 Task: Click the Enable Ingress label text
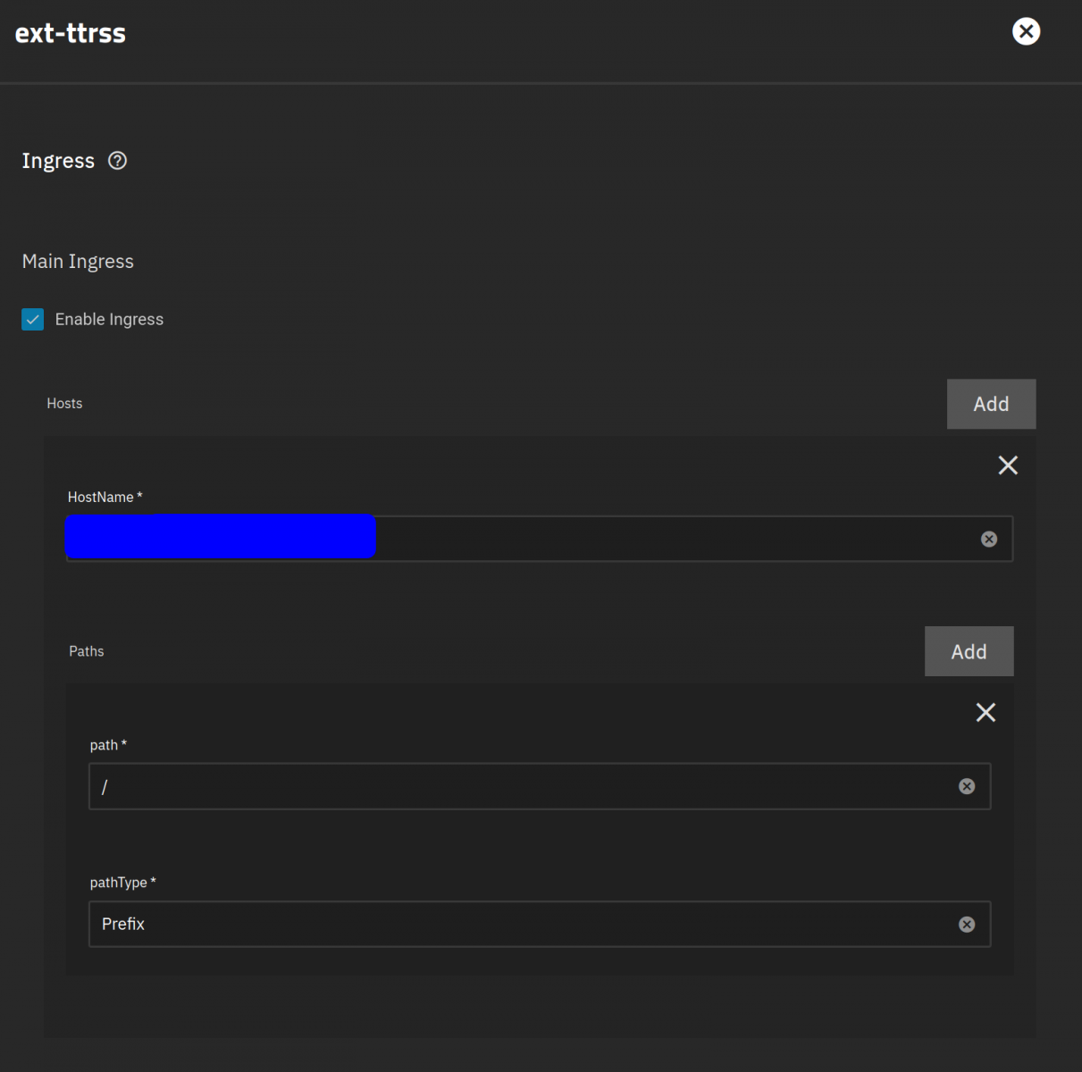(x=109, y=320)
